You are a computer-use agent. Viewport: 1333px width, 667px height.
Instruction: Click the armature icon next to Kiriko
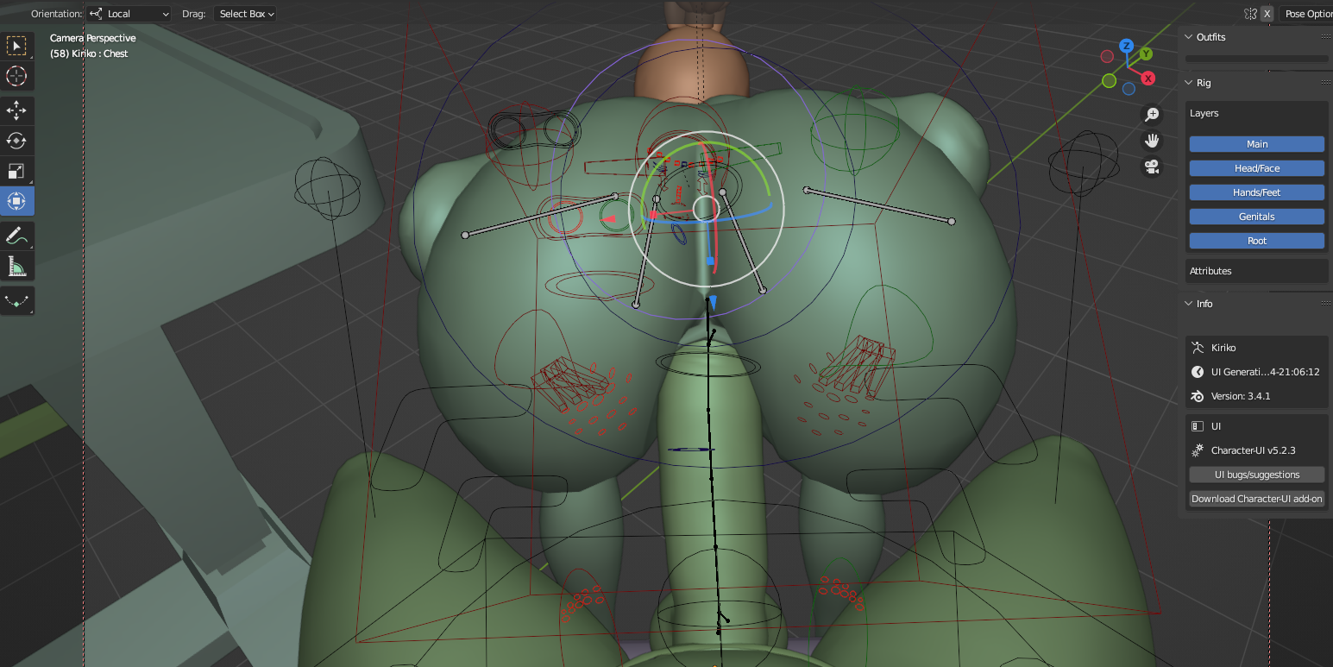click(1198, 348)
